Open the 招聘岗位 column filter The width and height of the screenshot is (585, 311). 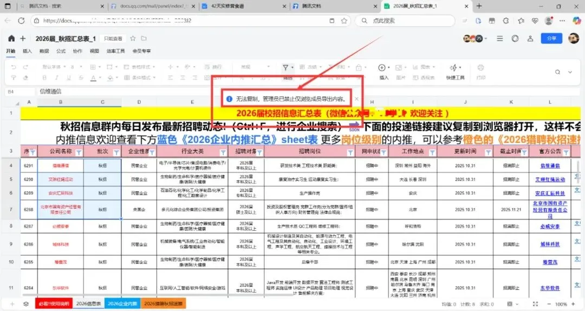pos(350,152)
